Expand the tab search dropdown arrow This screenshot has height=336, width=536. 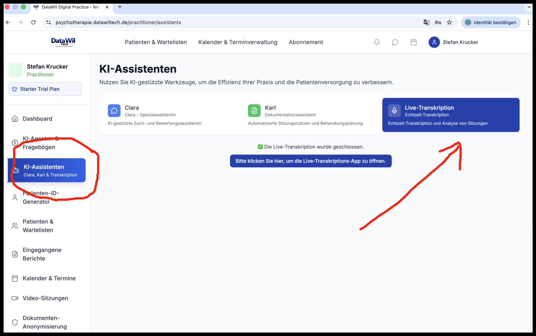[529, 7]
